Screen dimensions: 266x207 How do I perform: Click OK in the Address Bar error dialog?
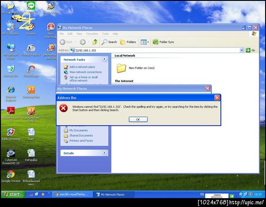tap(138, 119)
